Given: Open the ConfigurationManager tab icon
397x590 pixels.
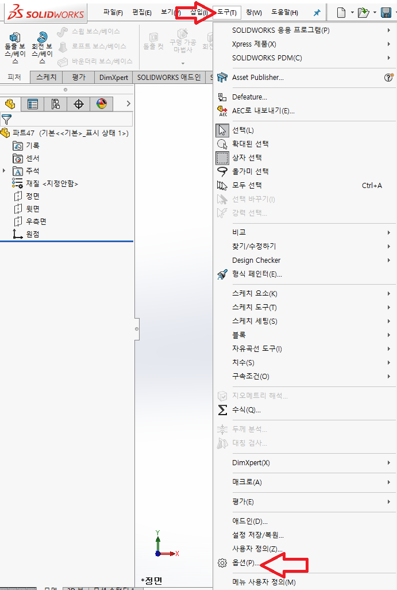Looking at the screenshot, I should click(56, 104).
